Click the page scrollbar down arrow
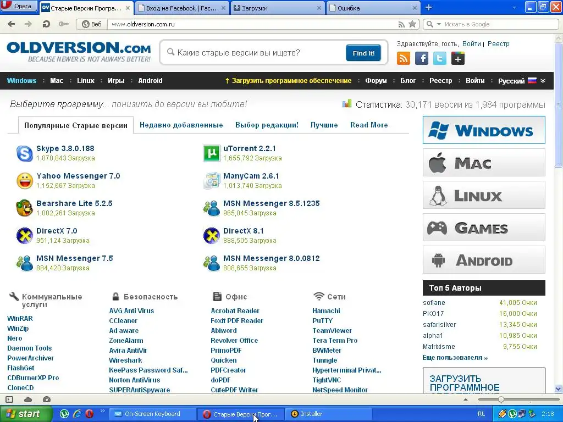The width and height of the screenshot is (563, 422). pos(559,388)
